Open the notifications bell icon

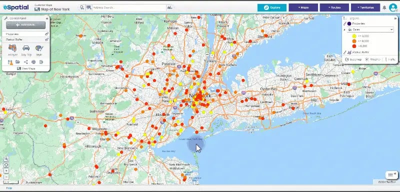[x=384, y=7]
